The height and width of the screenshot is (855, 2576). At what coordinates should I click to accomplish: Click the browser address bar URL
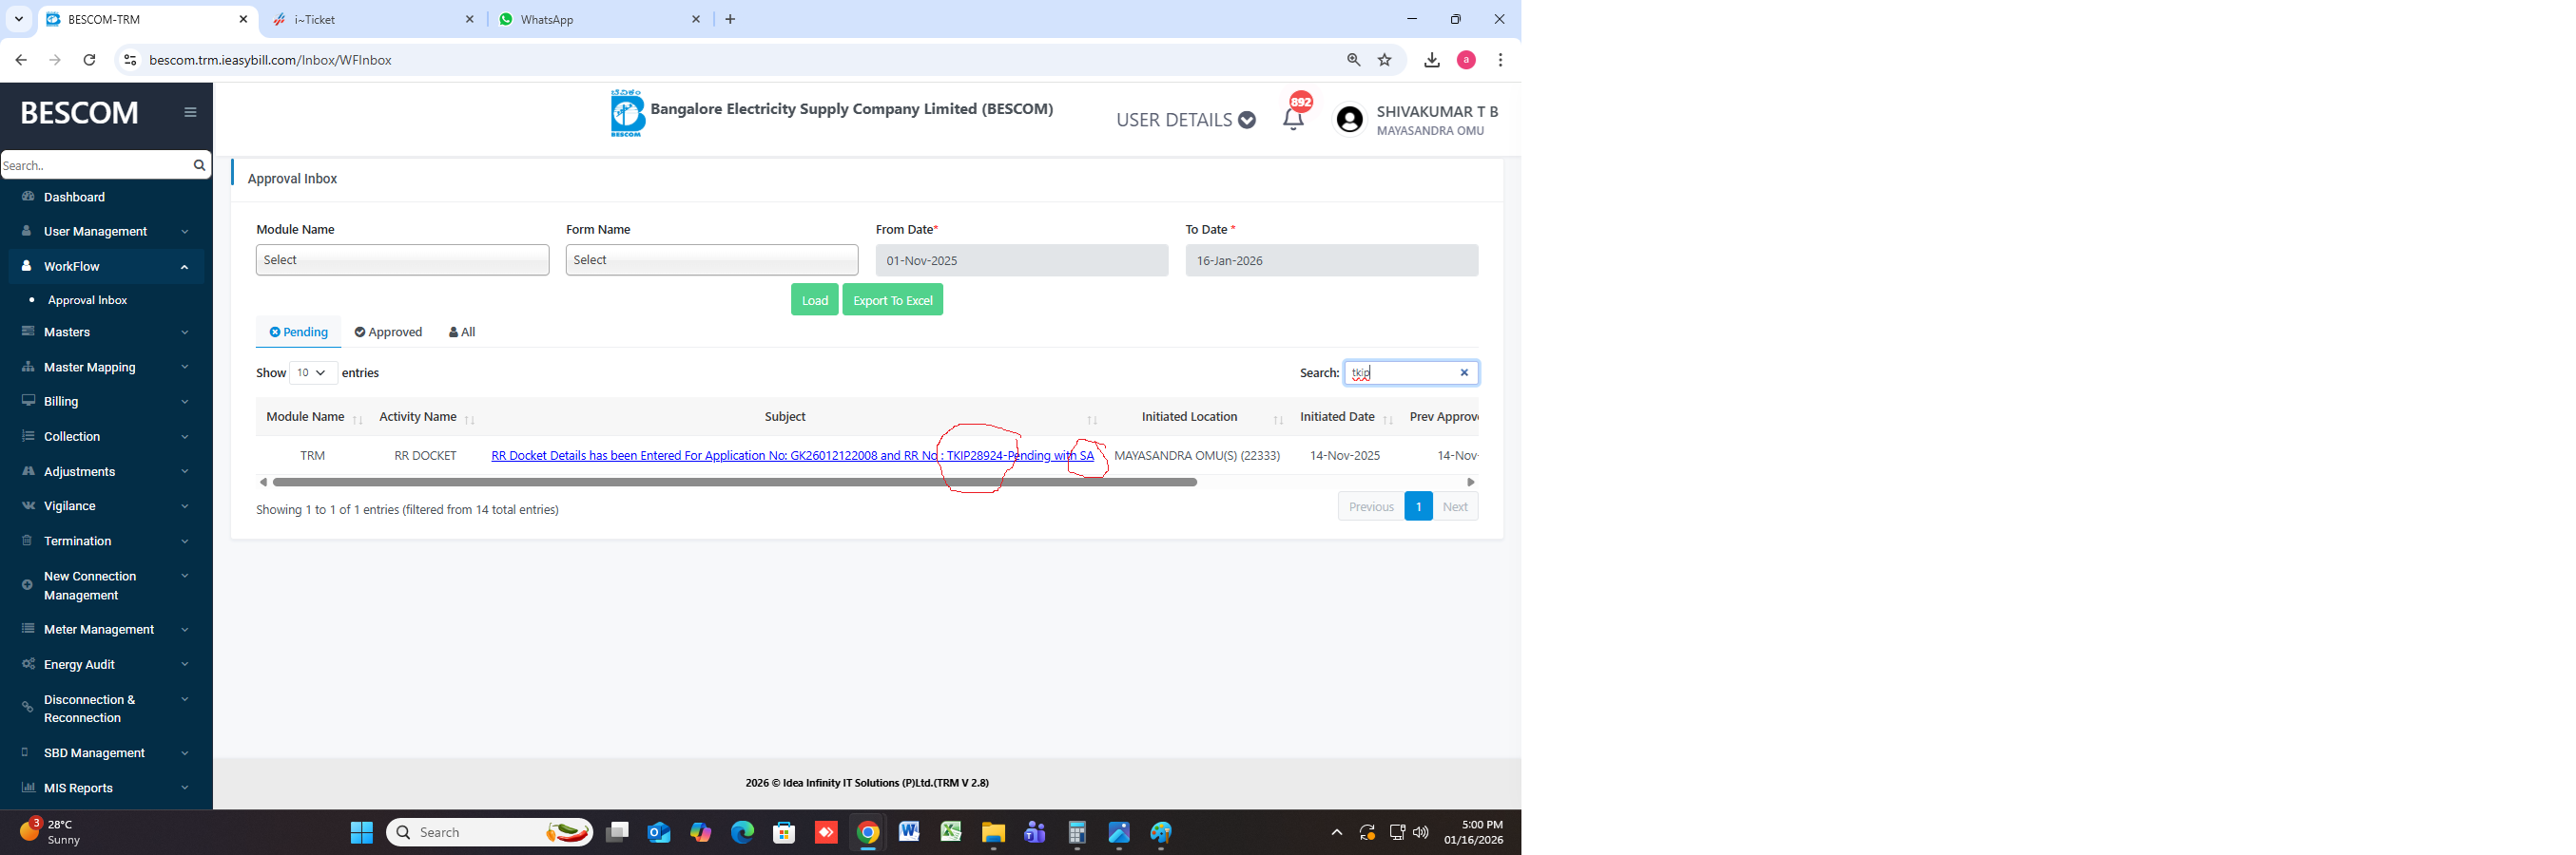click(x=270, y=60)
